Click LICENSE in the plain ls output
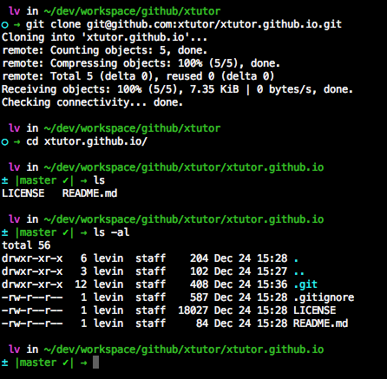 (23, 193)
